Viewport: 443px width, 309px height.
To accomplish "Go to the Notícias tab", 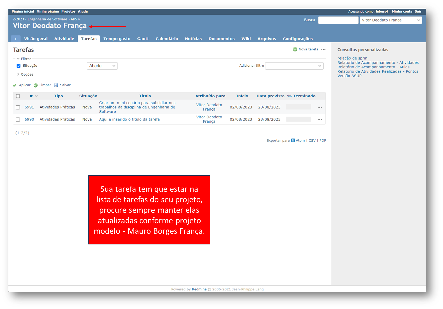I will pos(193,39).
